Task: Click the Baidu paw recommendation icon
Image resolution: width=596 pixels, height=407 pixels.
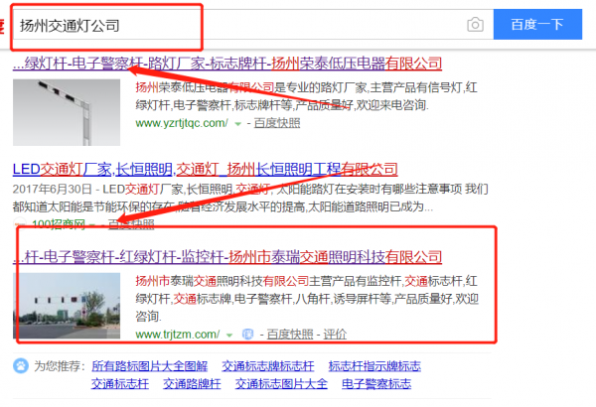Action: [20, 366]
